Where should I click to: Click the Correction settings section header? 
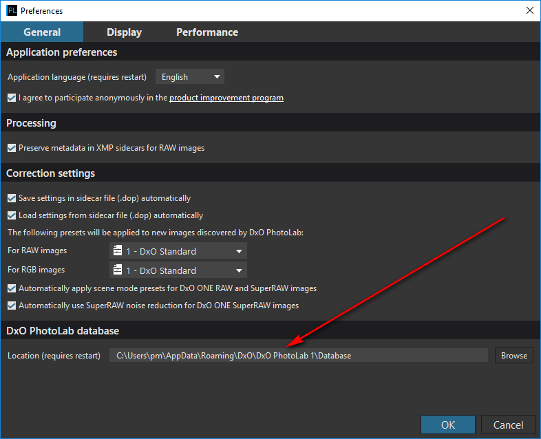pyautogui.click(x=51, y=173)
